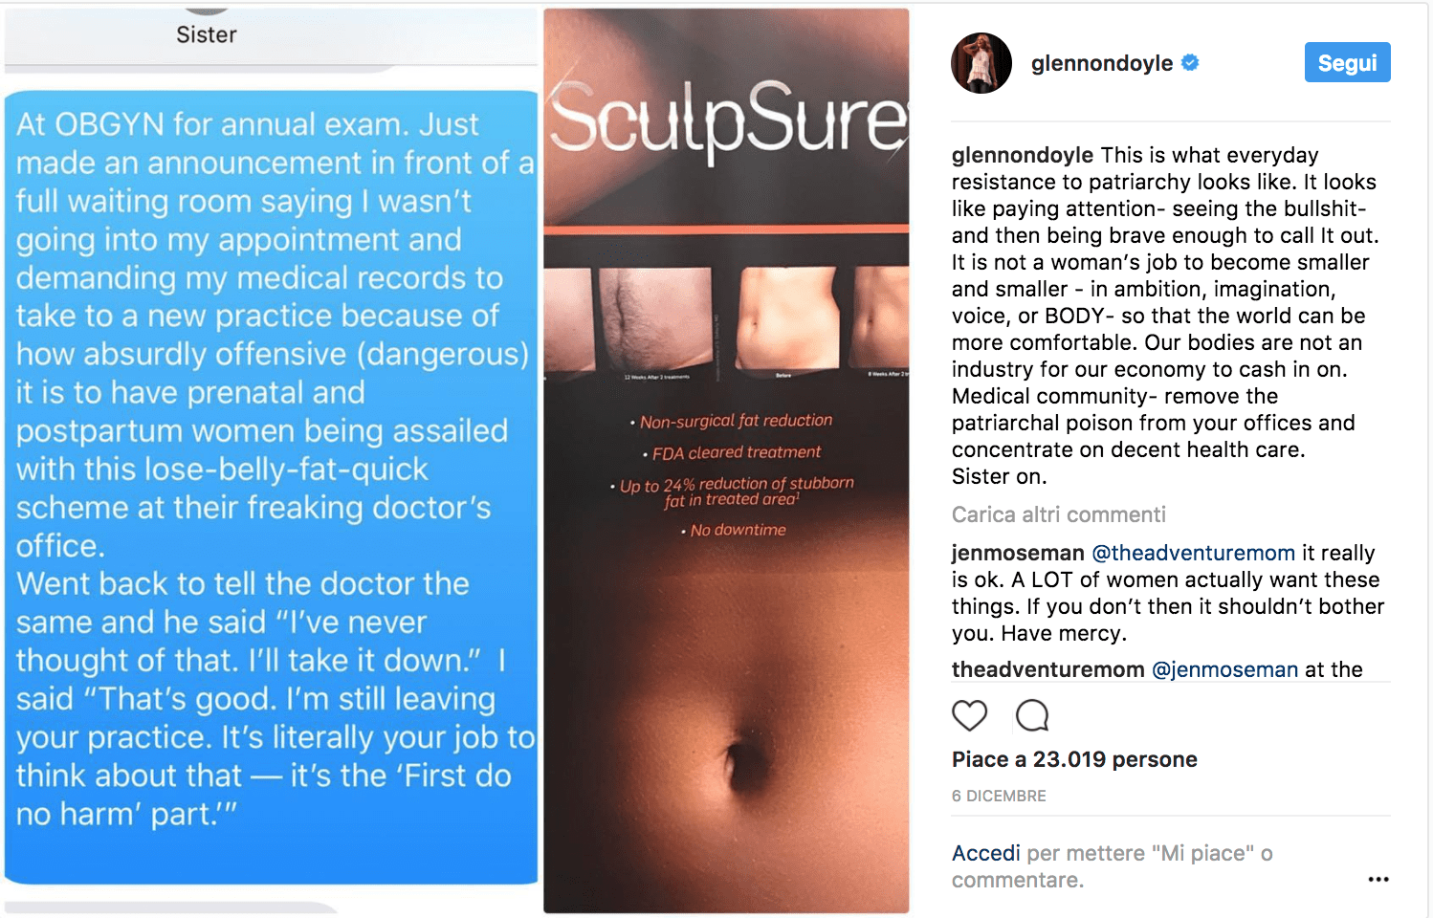Expand Carica altri commenti
This screenshot has width=1433, height=918.
click(x=1058, y=514)
